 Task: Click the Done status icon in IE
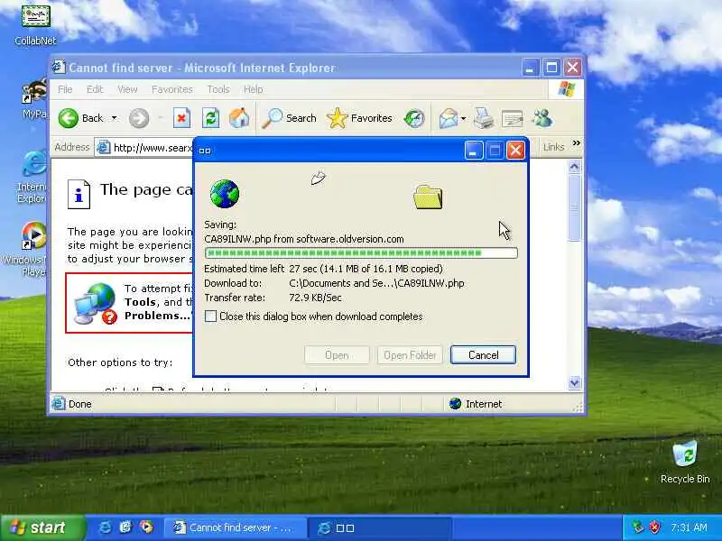pyautogui.click(x=59, y=403)
